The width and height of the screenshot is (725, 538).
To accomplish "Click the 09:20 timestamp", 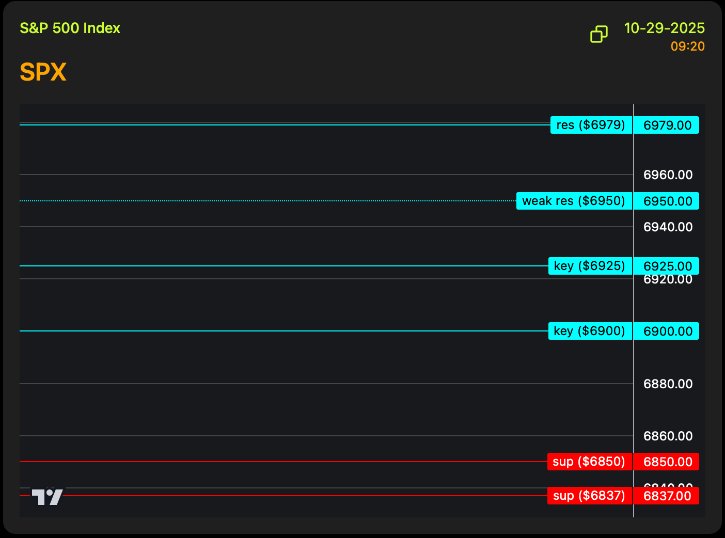I will click(687, 46).
